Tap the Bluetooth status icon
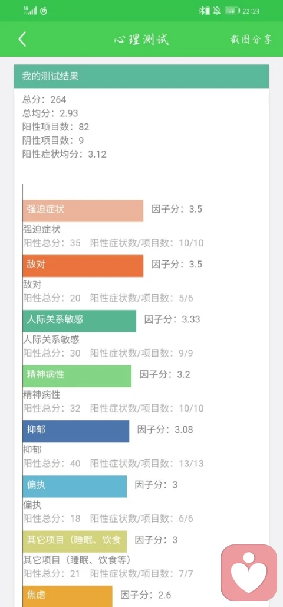Screen dimensions: 283x607 [202, 11]
